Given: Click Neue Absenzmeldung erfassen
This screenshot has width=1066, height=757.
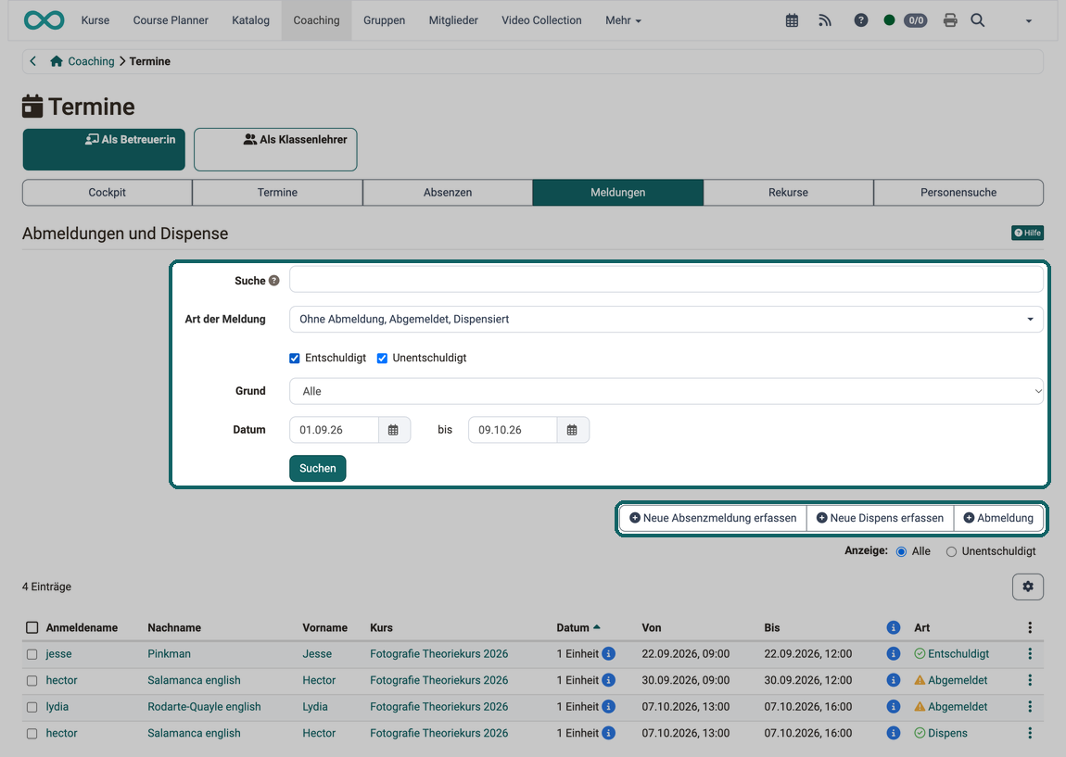Looking at the screenshot, I should point(713,518).
